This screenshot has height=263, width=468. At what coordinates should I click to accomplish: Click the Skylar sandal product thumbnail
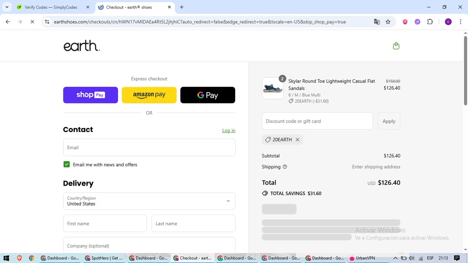273,88
